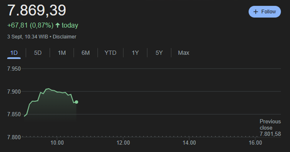Switch the chart to the 6M view

click(x=85, y=53)
